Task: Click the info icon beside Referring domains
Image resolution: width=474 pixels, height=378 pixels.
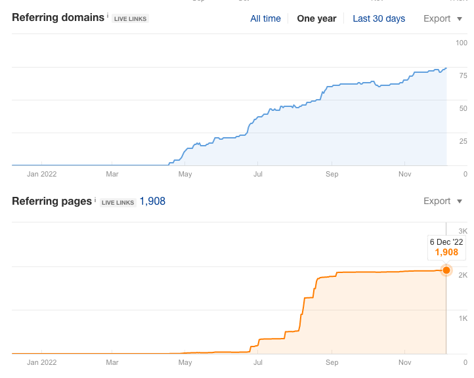Action: (x=108, y=16)
